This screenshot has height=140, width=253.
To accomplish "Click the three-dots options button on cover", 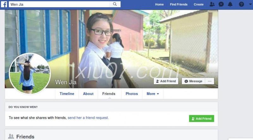I will coord(210,81).
